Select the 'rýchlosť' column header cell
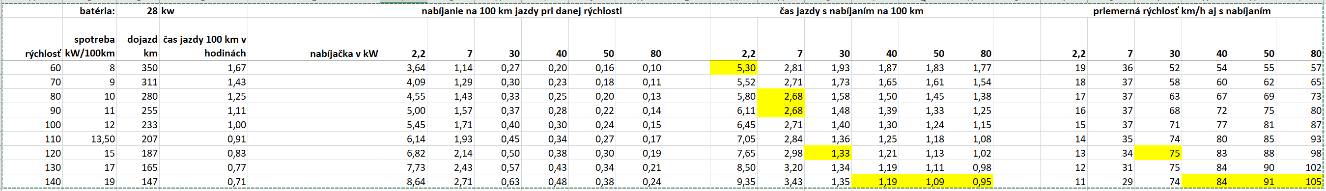This screenshot has height=191, width=1326. click(33, 39)
